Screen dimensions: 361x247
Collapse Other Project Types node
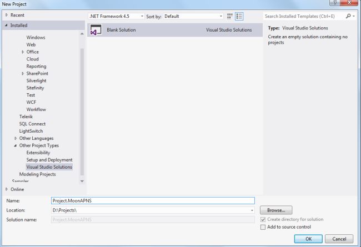tap(16, 145)
